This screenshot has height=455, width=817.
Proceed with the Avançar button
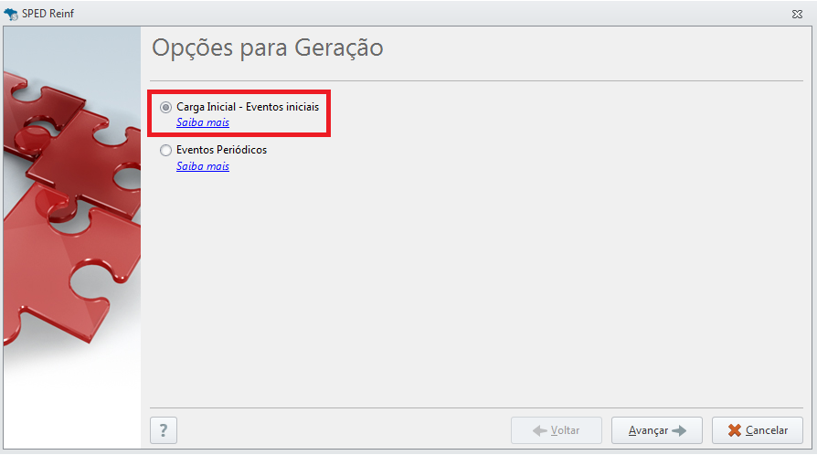657,430
